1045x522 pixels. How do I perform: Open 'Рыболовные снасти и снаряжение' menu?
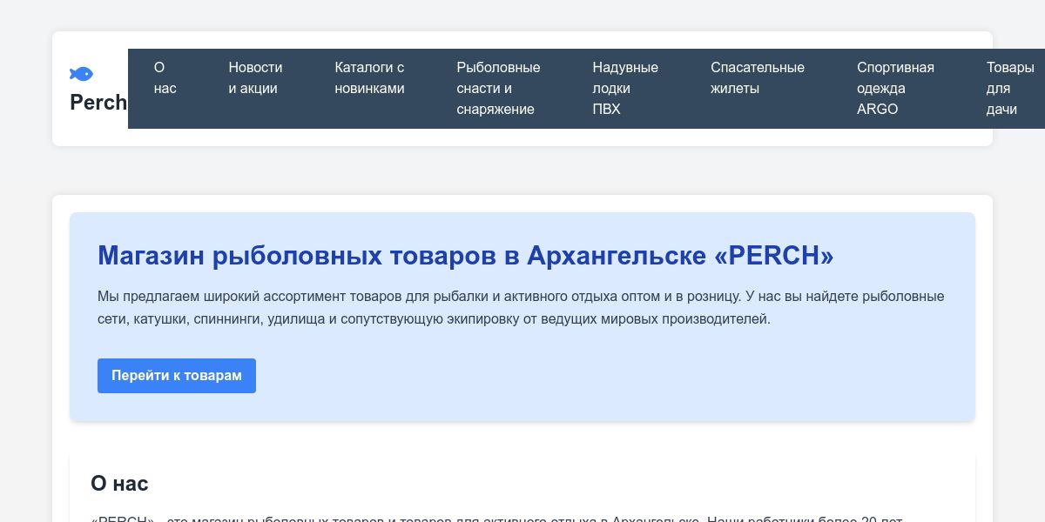[x=499, y=89]
